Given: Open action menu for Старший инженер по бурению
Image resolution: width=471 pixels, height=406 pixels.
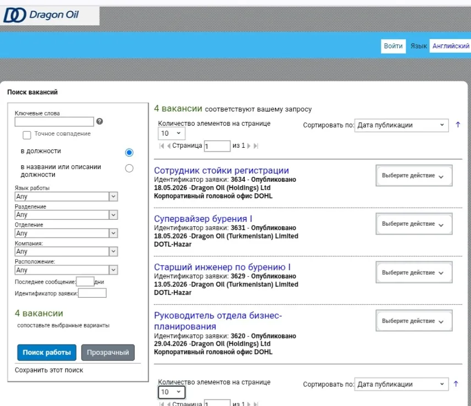Looking at the screenshot, I should (414, 272).
